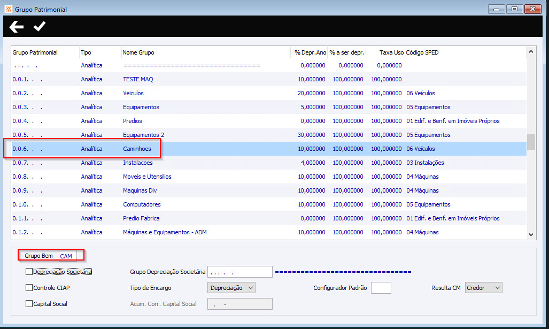Click SPED code 03 Instalações
The width and height of the screenshot is (549, 329).
pos(425,163)
